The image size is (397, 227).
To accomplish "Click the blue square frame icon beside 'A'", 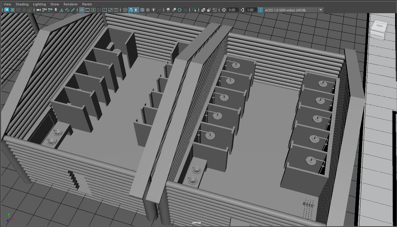I will click(x=13, y=10).
